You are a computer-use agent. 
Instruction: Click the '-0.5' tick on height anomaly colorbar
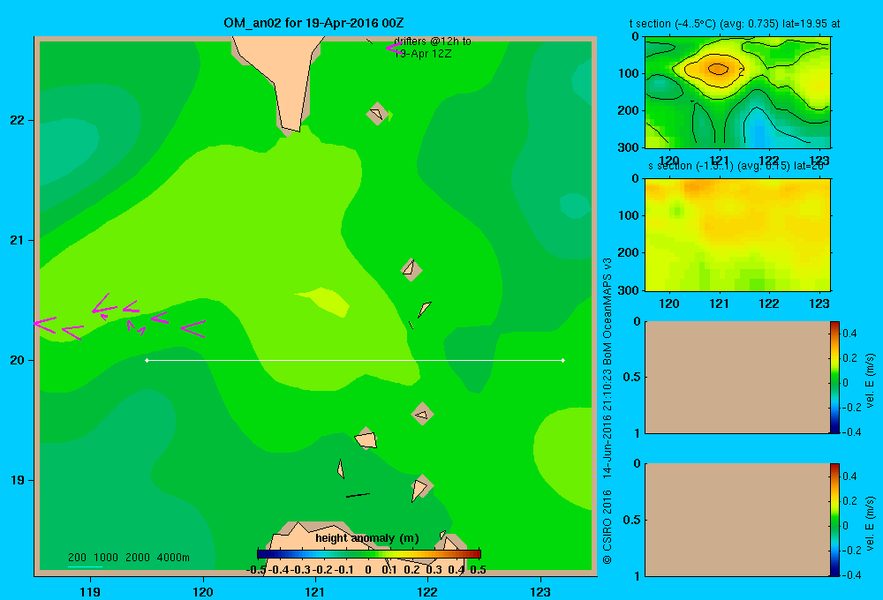coord(256,570)
